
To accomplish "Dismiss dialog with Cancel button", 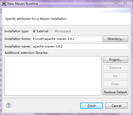I will [117, 106].
